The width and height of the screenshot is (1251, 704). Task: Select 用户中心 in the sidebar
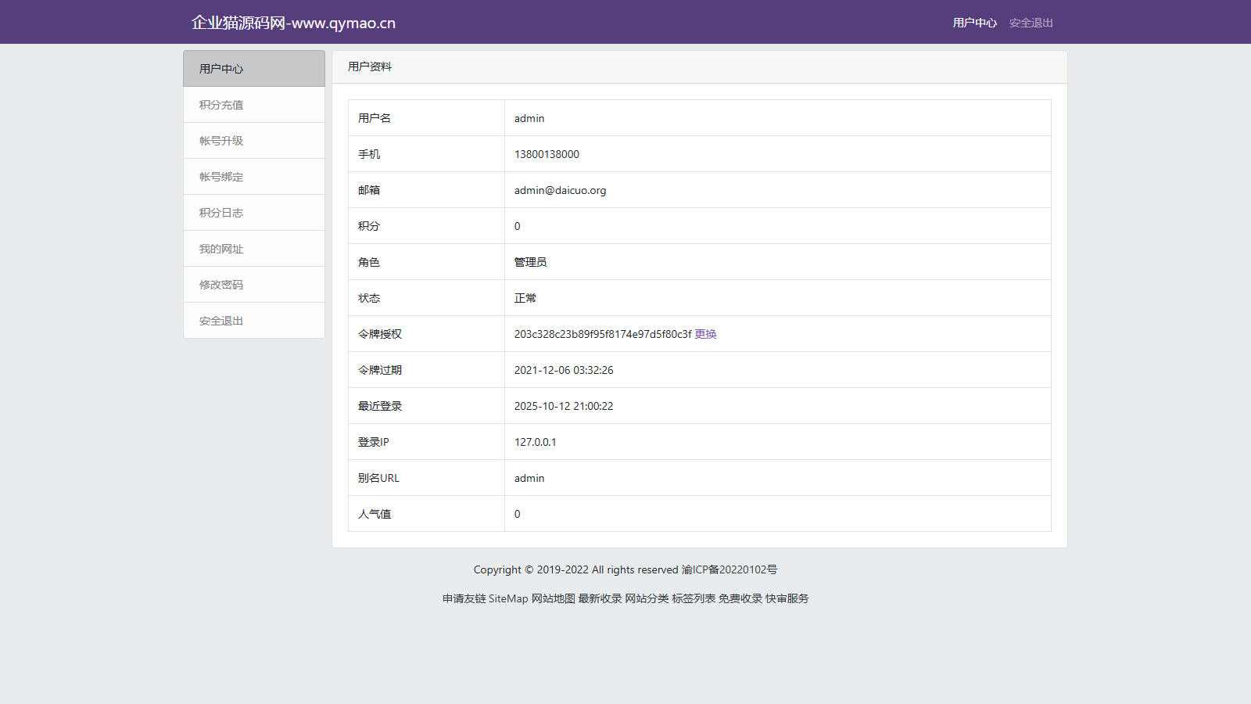tap(221, 69)
